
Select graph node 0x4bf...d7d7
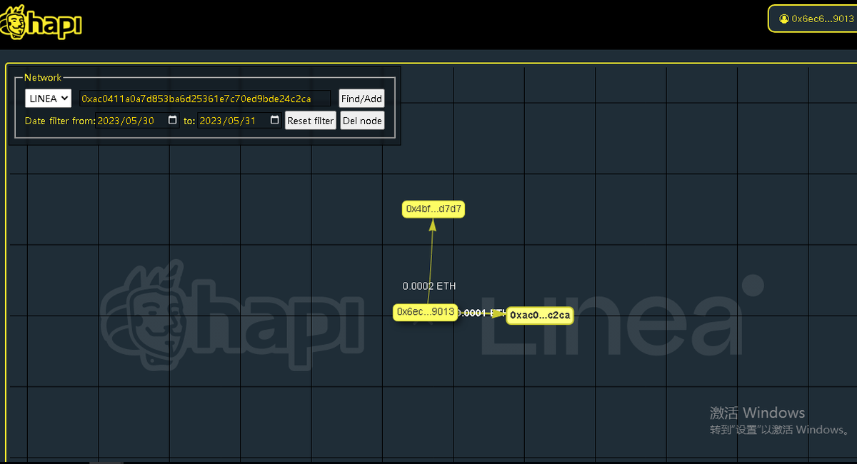(x=433, y=209)
